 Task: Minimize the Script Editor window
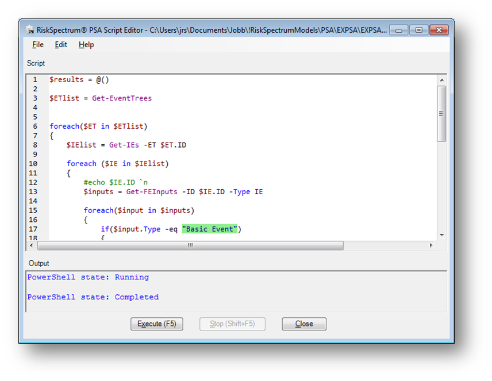pos(399,30)
